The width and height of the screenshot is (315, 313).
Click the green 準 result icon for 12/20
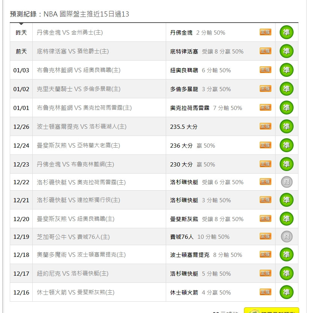click(286, 218)
